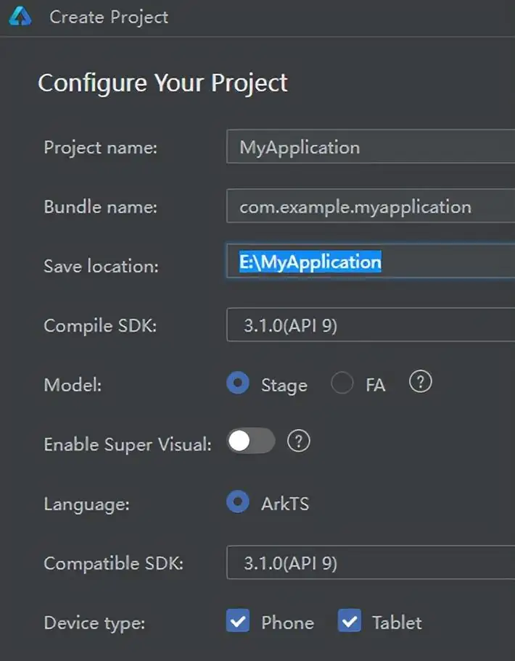Viewport: 515px width, 661px height.
Task: Click the ArkTS label text
Action: (284, 504)
